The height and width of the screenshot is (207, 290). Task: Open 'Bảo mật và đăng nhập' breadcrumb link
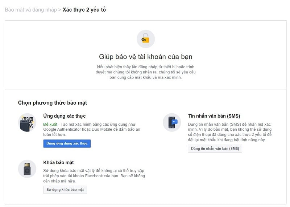31,10
